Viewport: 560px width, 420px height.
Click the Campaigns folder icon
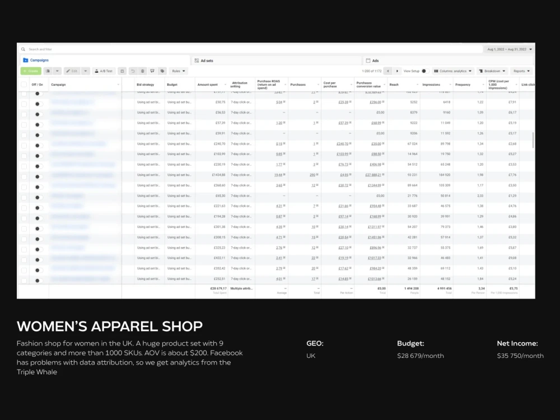tap(25, 60)
